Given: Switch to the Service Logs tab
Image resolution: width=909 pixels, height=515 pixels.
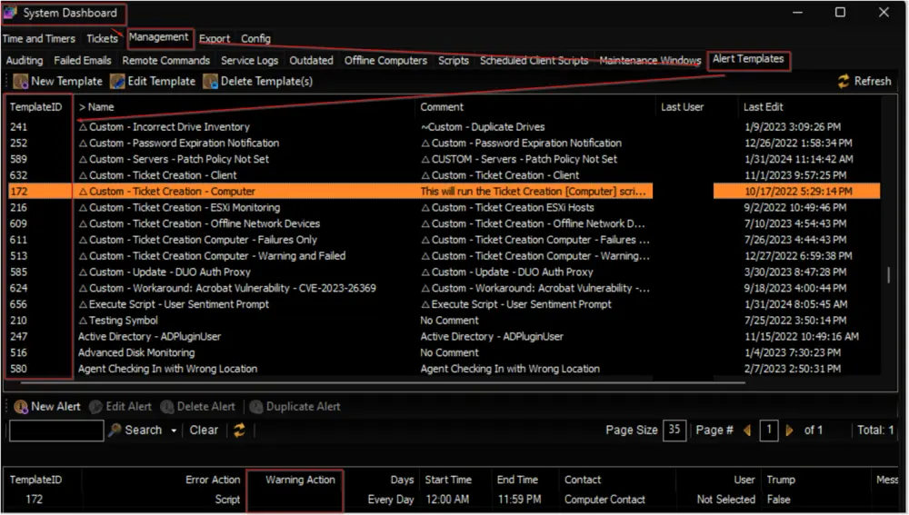Looking at the screenshot, I should point(249,60).
